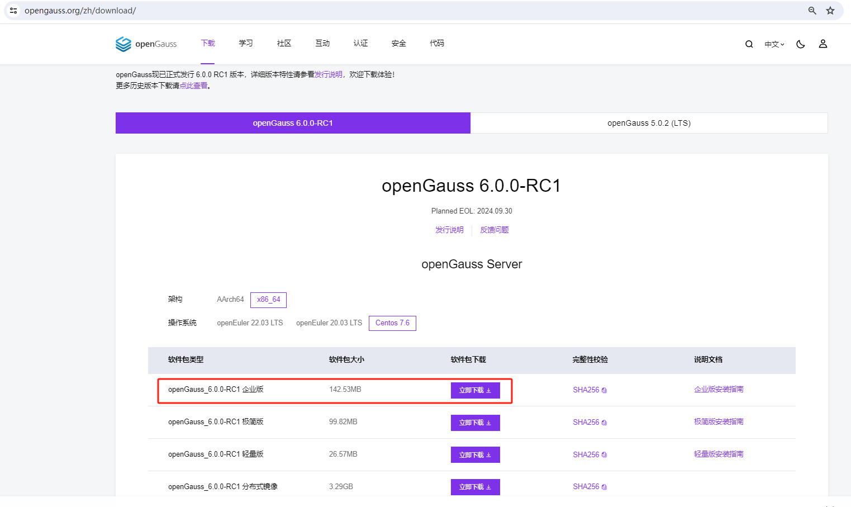Select x86_64 architecture option
The width and height of the screenshot is (851, 507).
[x=268, y=300]
